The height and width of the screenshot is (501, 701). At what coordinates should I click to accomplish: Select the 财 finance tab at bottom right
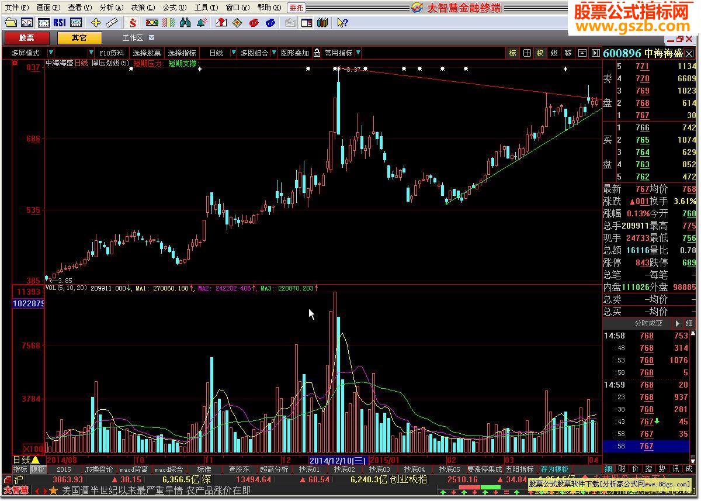[622, 469]
